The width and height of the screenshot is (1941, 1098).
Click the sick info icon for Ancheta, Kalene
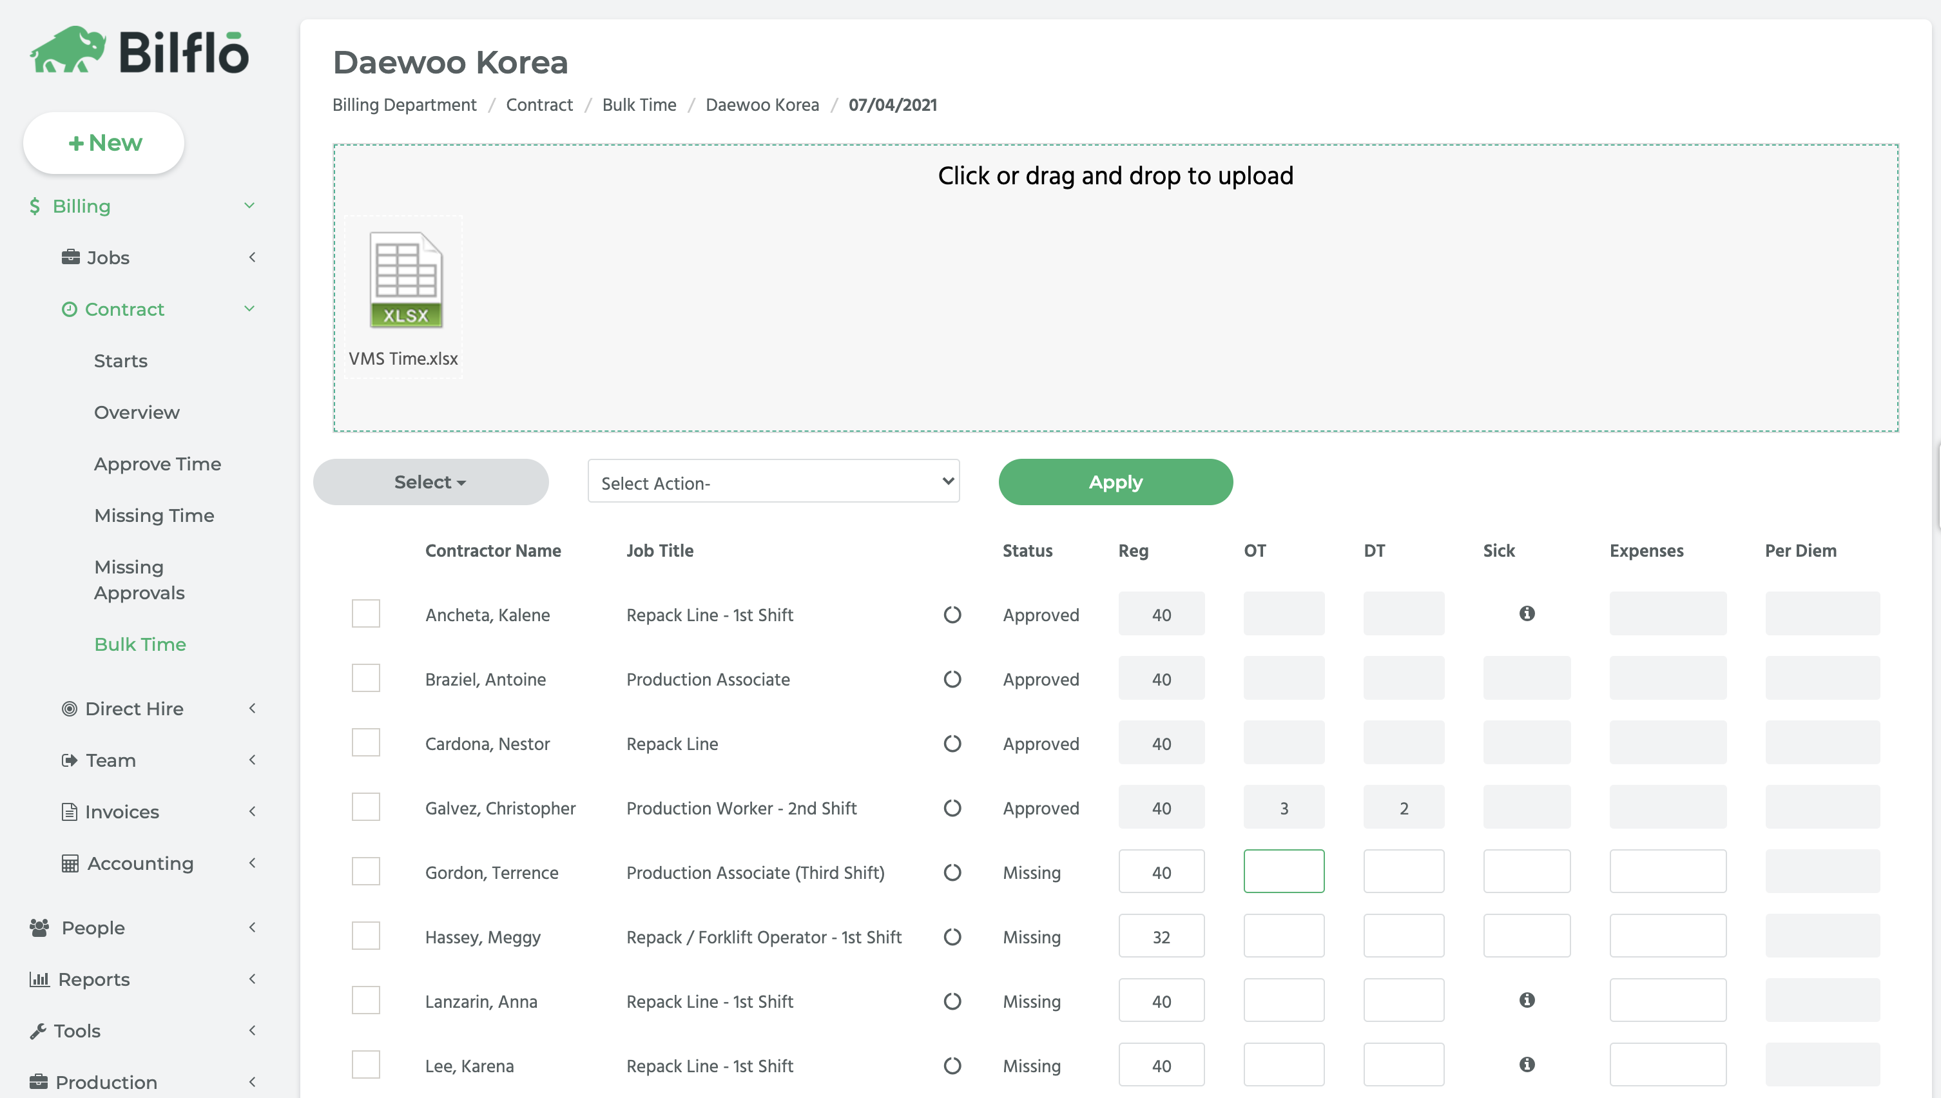(x=1528, y=613)
